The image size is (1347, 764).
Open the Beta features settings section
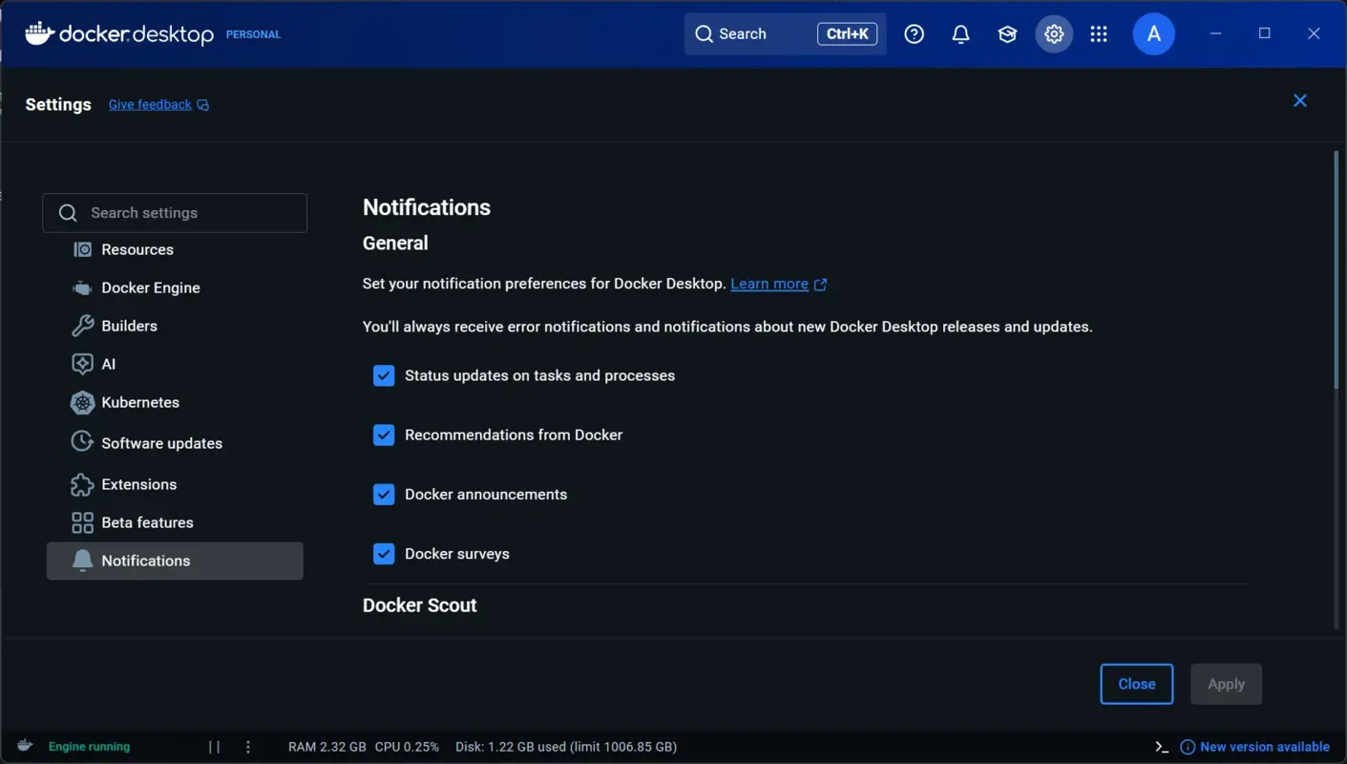tap(147, 522)
